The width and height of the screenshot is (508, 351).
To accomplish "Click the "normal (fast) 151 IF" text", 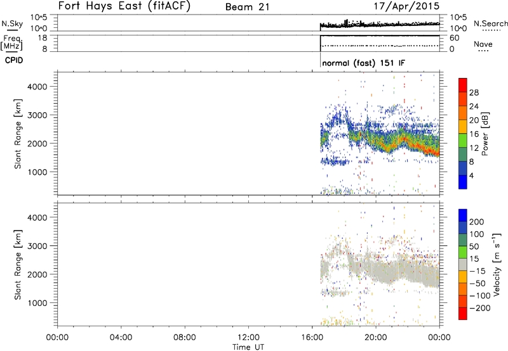I will point(363,63).
